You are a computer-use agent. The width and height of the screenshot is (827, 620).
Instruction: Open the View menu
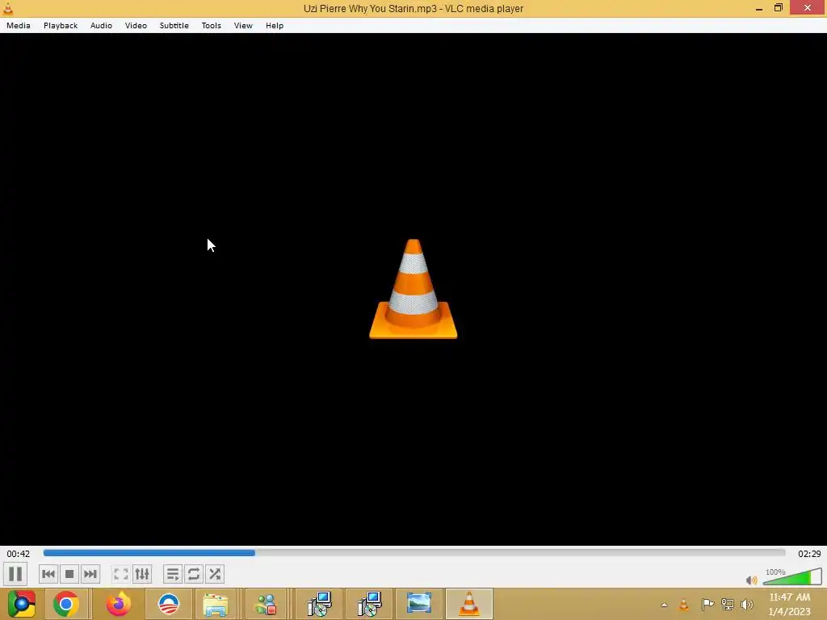(x=243, y=25)
